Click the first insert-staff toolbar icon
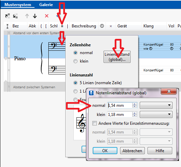 pos(7,16)
